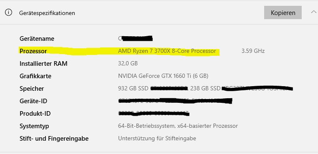The image size is (318, 154).
Task: Select the Grafikkarte label
Action: tap(35, 76)
